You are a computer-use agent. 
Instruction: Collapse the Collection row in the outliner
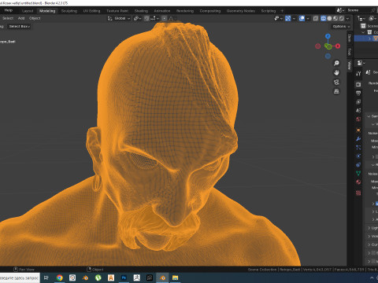coord(363,32)
